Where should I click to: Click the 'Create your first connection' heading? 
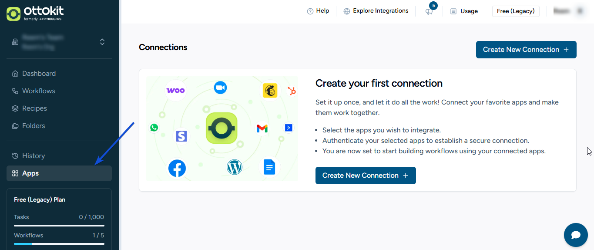(379, 83)
